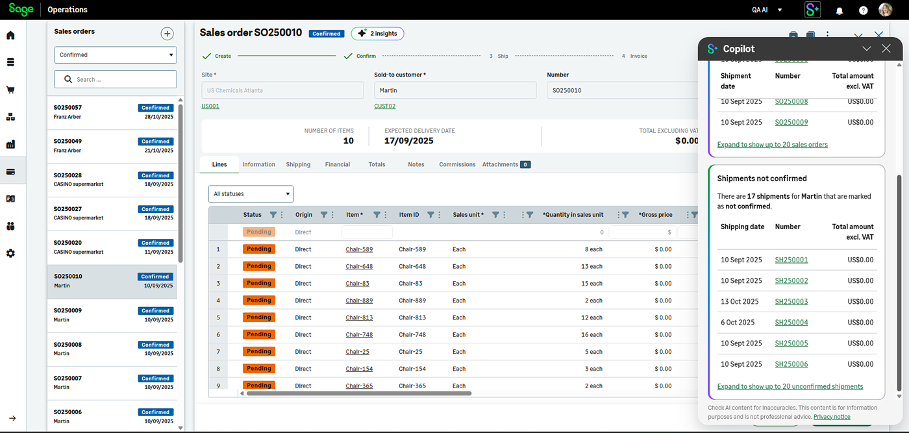Collapse the Copilot panel with its chevron
Screen dimensions: 909x433
[x=867, y=48]
